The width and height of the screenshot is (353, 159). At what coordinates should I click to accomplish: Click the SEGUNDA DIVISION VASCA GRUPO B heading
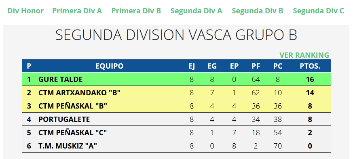point(176,35)
